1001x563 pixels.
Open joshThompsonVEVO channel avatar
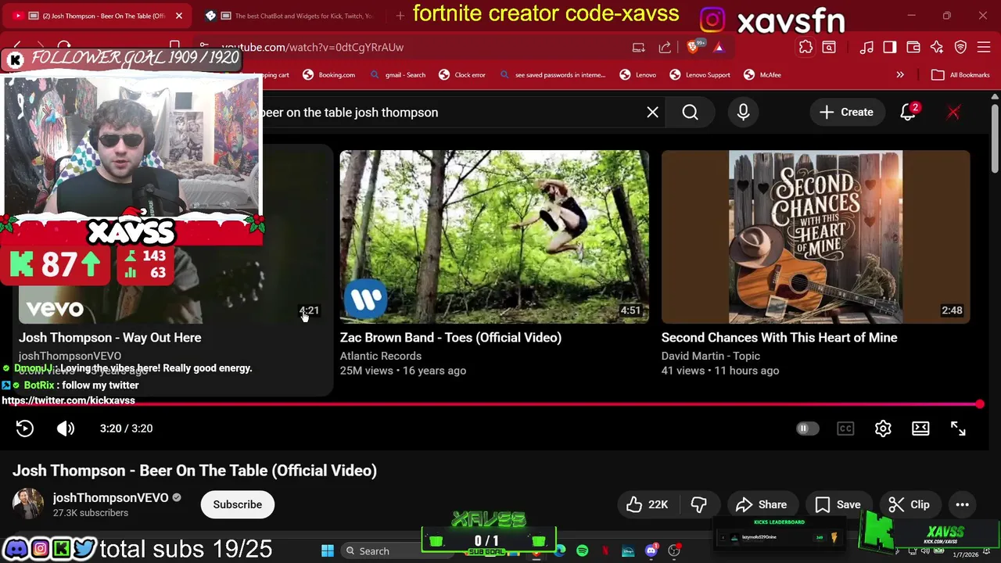coord(28,504)
